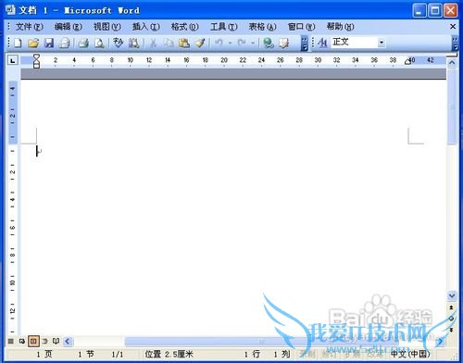Open the Undo history dropdown arrow
Image resolution: width=463 pixels, height=363 pixels.
[230, 43]
